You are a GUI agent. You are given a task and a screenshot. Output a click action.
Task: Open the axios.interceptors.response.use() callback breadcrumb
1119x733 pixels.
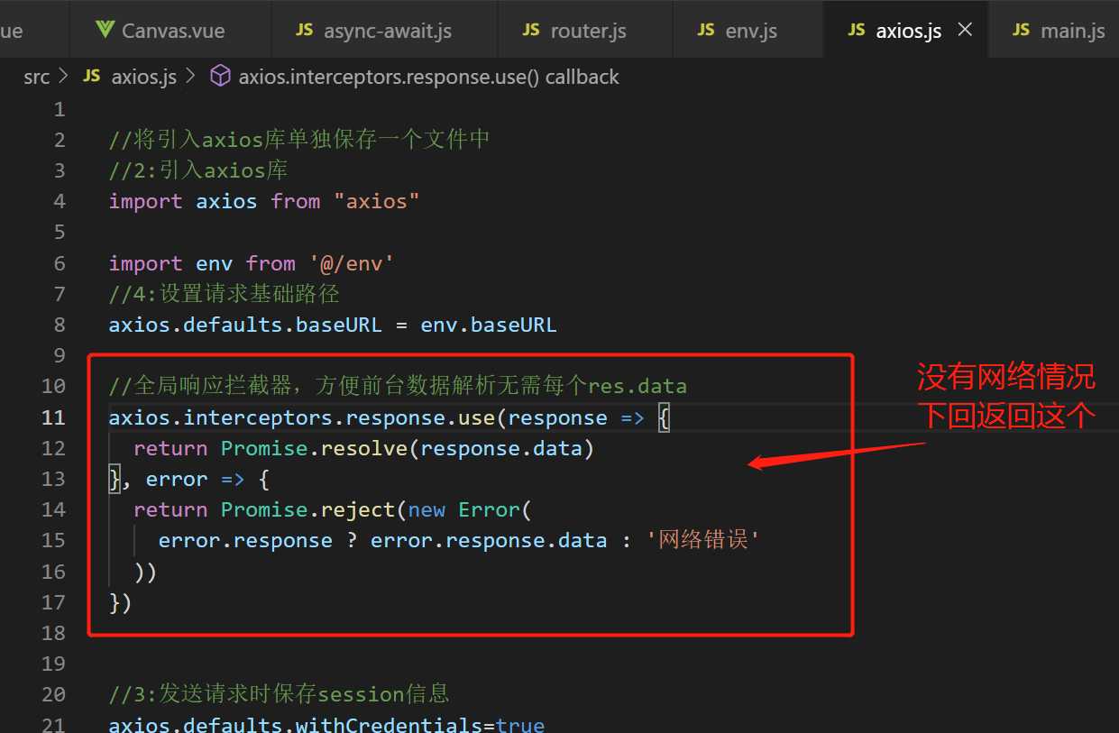point(429,77)
